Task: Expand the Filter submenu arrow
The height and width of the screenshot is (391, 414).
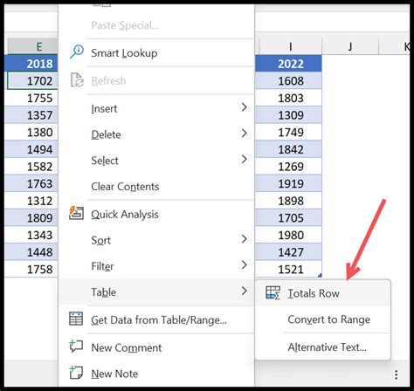Action: click(x=245, y=264)
